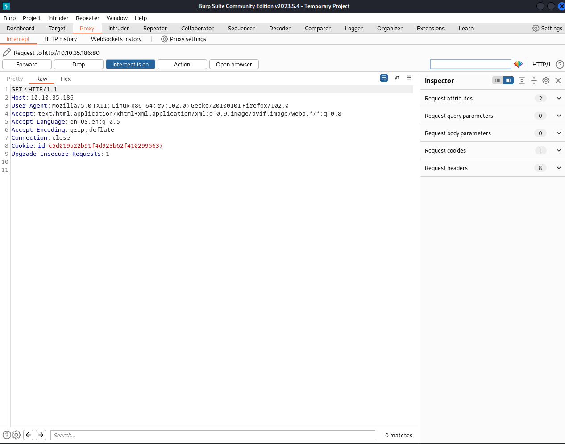Click the bottom Search input field

click(212, 435)
